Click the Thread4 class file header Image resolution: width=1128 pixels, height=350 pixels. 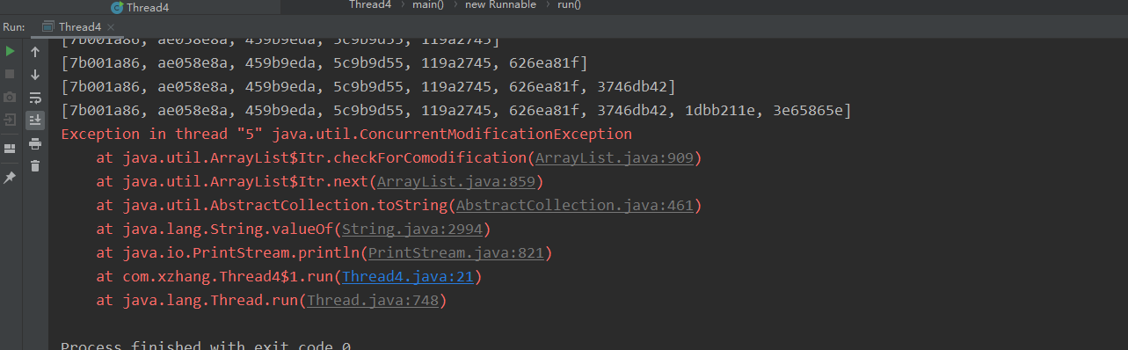pyautogui.click(x=141, y=8)
